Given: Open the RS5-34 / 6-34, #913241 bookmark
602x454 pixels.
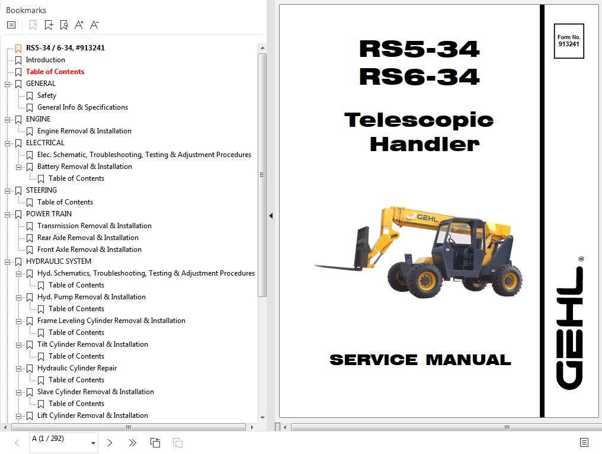Looking at the screenshot, I should click(x=65, y=48).
